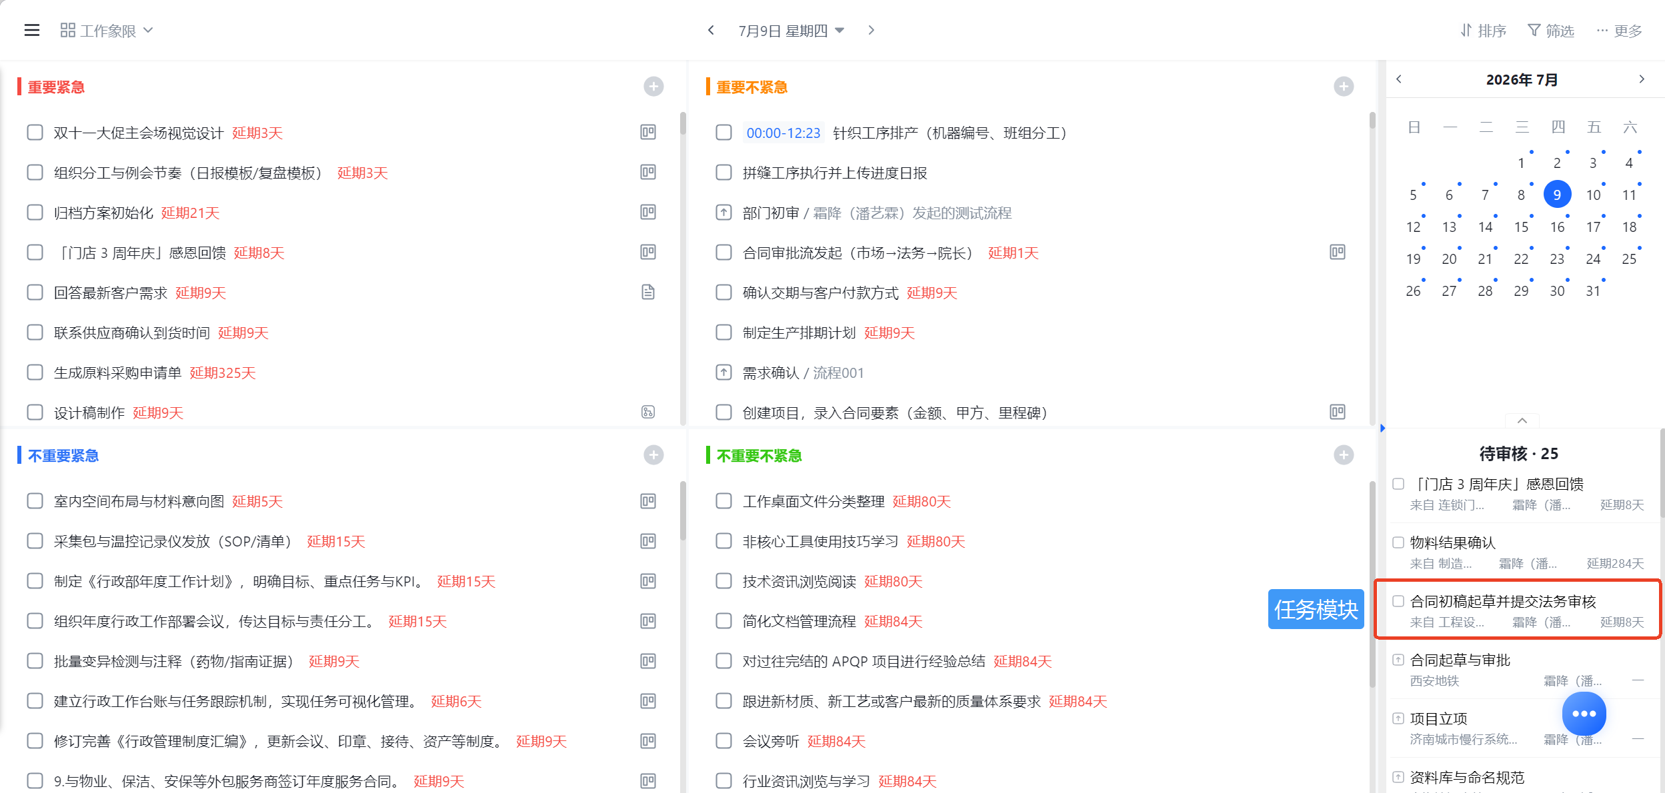This screenshot has width=1665, height=793.
Task: Add task to 重要紧急 quadrant
Action: (653, 87)
